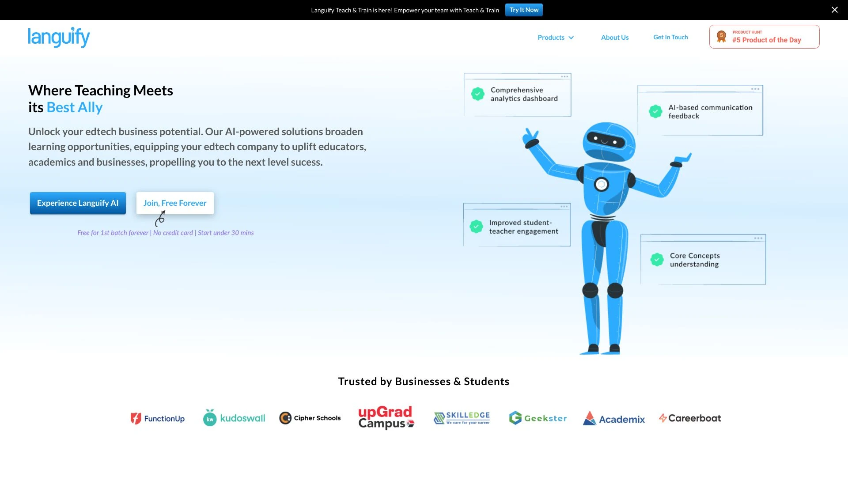
Task: Click the Cipher Schools logo
Action: (310, 418)
